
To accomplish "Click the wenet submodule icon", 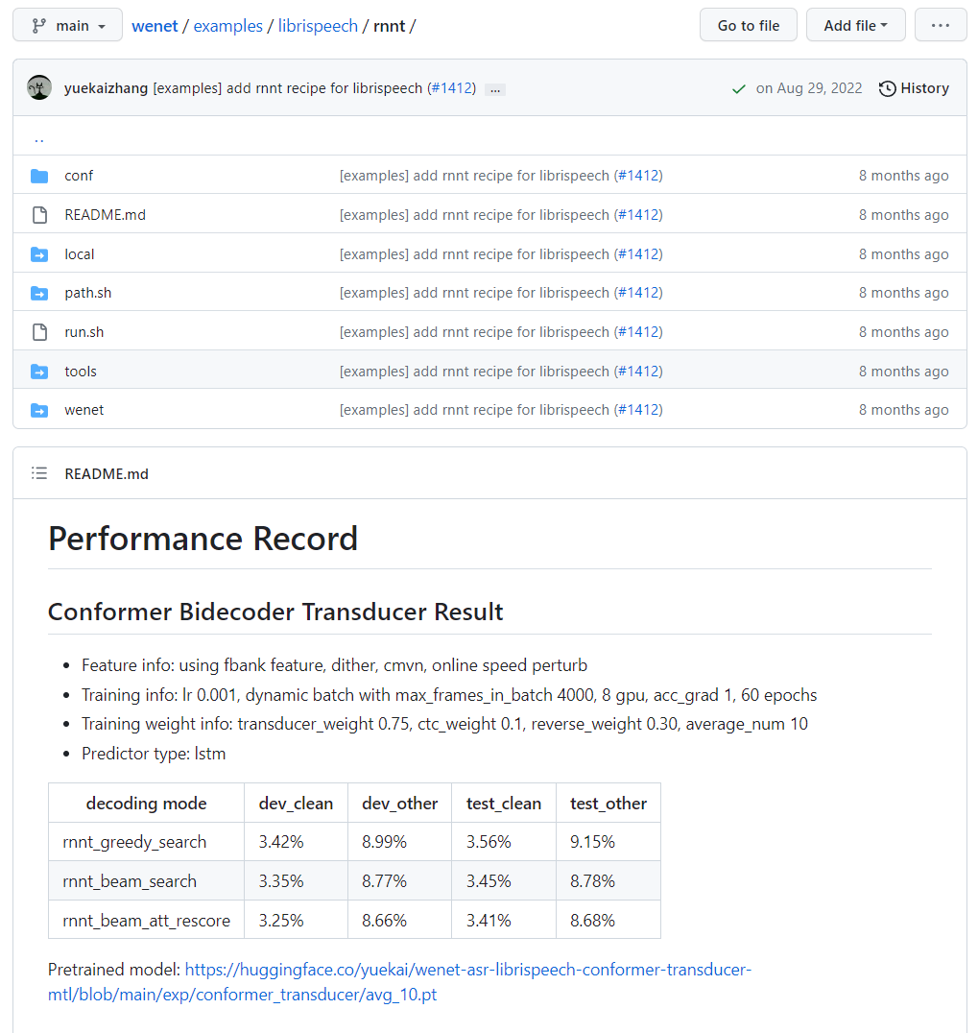I will click(39, 409).
